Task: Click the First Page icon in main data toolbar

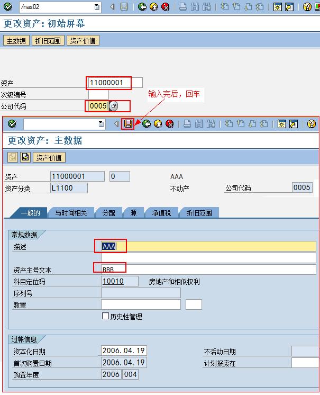Action: 228,124
